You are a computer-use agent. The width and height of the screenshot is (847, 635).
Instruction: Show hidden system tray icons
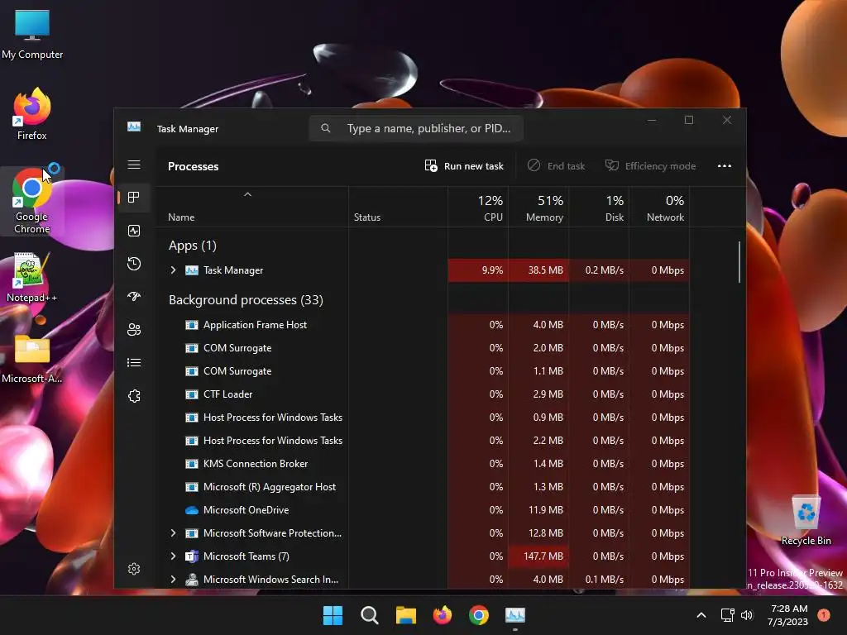click(x=701, y=615)
